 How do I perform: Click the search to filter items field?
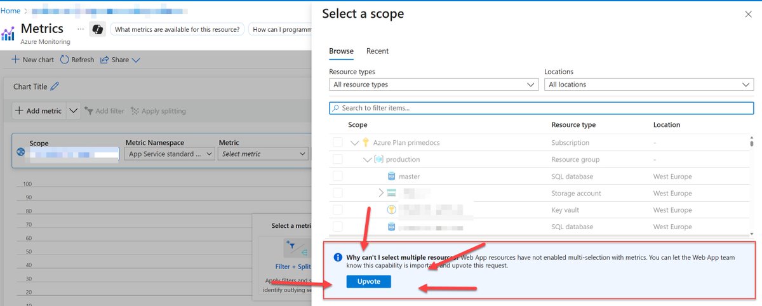(541, 108)
